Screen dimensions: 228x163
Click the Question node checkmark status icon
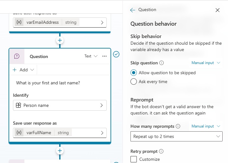(116, 55)
